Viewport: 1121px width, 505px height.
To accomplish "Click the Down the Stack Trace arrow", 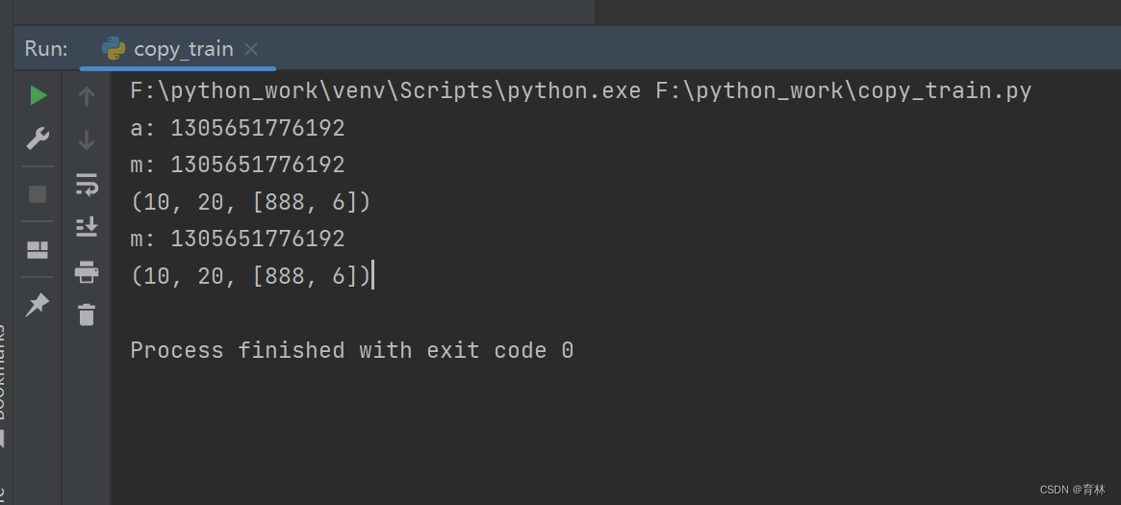I will click(x=87, y=140).
